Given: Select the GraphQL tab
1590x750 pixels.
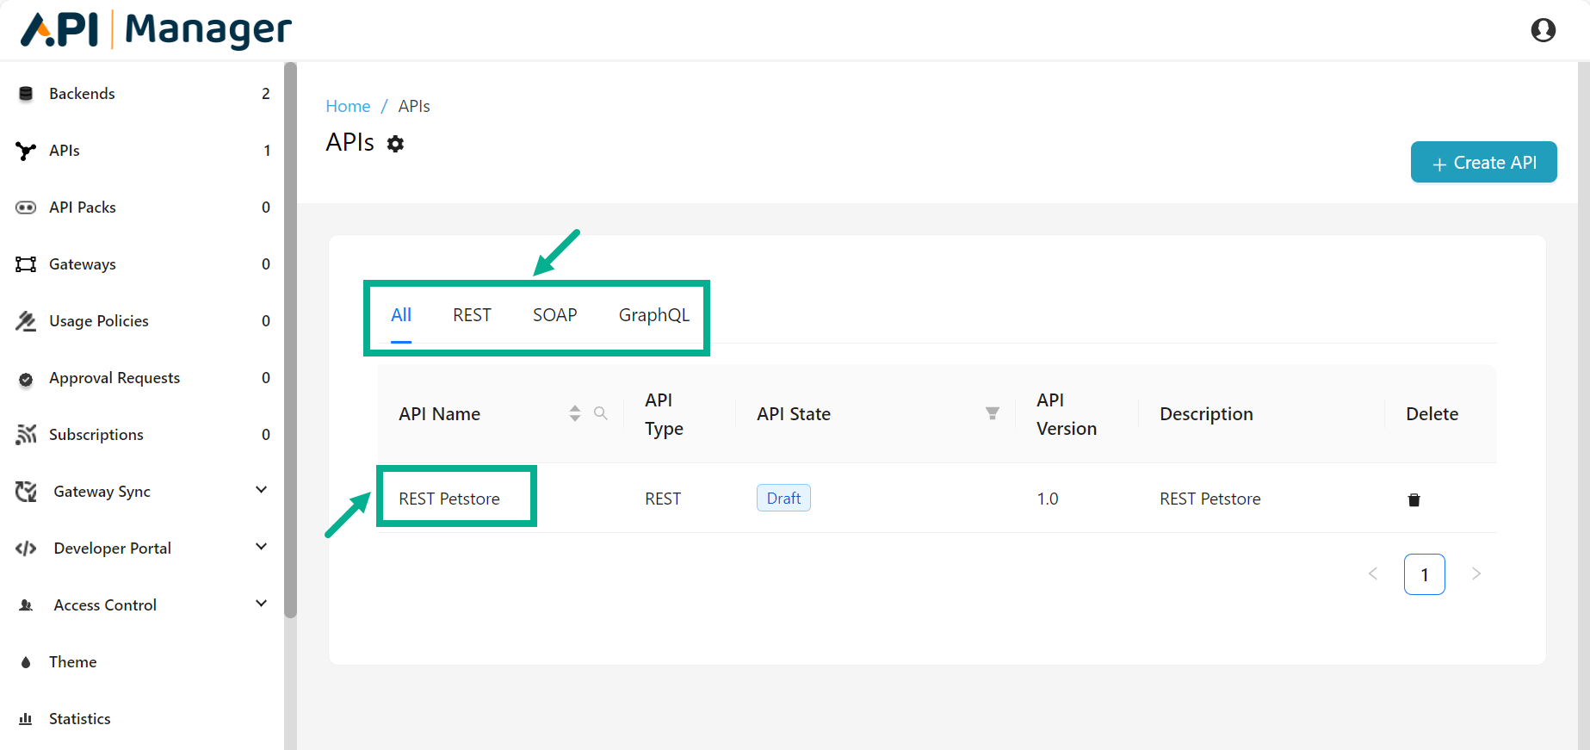Looking at the screenshot, I should (653, 315).
